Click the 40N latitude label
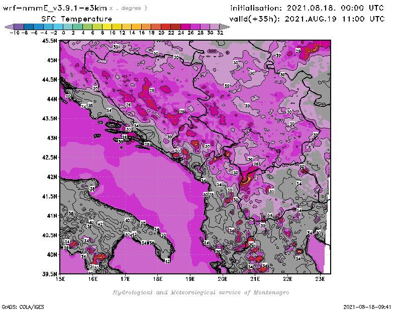The height and width of the screenshot is (310, 402). point(52,255)
